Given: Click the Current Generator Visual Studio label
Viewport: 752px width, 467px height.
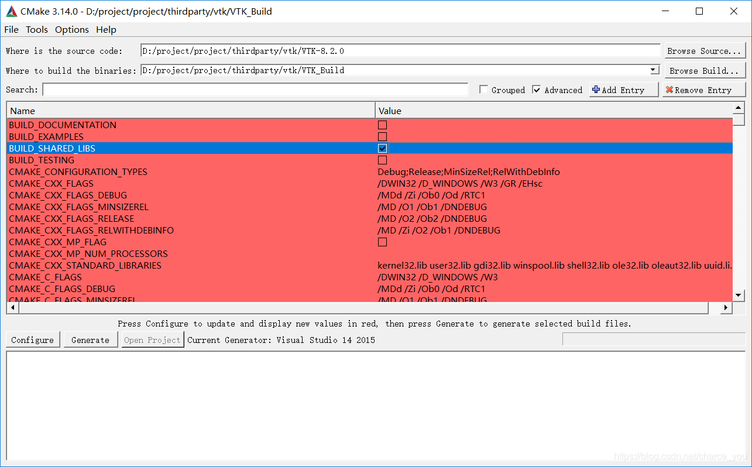Looking at the screenshot, I should tap(281, 340).
